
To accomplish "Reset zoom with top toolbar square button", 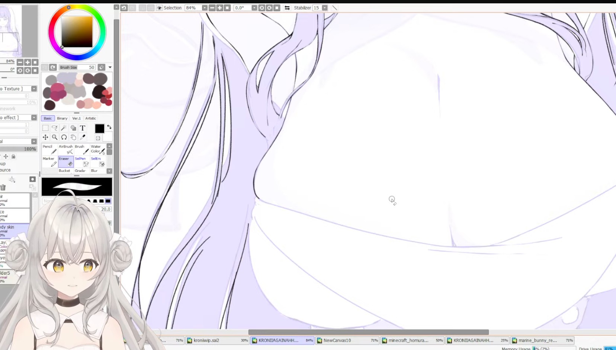I will (x=227, y=8).
